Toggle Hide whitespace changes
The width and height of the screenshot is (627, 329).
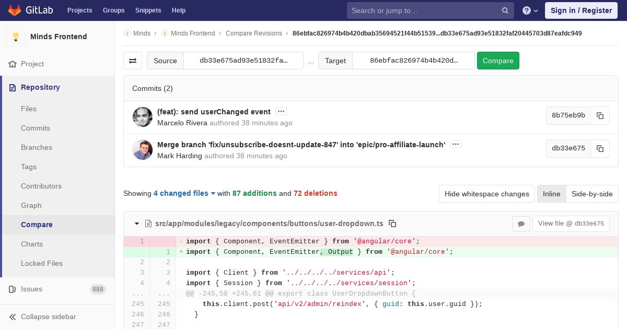pyautogui.click(x=486, y=194)
